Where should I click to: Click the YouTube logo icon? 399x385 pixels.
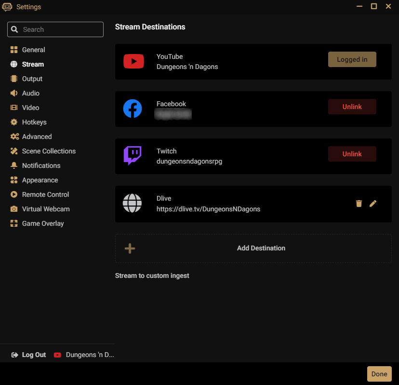point(133,61)
